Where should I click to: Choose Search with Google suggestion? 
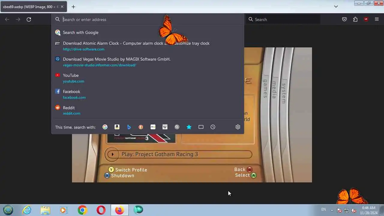pos(148,32)
